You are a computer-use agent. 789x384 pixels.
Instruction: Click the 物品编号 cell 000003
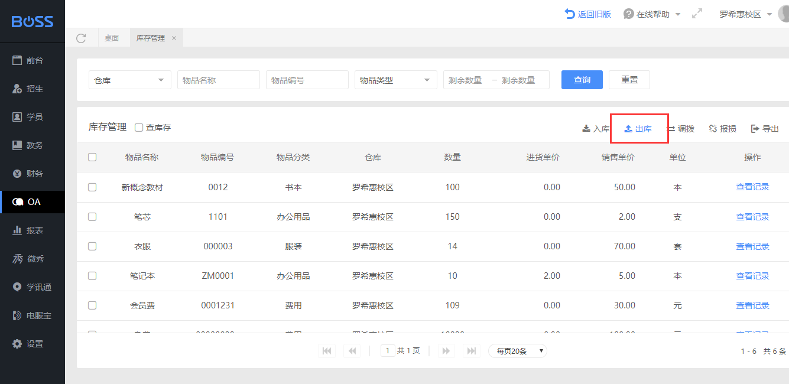(218, 246)
